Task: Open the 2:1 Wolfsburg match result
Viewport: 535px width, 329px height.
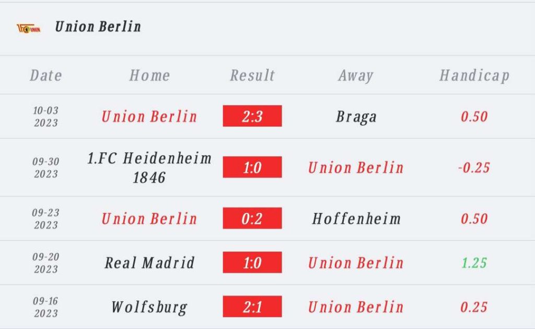Action: pyautogui.click(x=252, y=307)
